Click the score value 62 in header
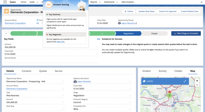 (x=38, y=23)
